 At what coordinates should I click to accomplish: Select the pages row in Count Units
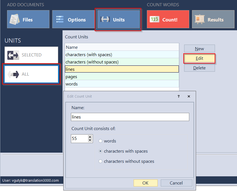pos(122,77)
